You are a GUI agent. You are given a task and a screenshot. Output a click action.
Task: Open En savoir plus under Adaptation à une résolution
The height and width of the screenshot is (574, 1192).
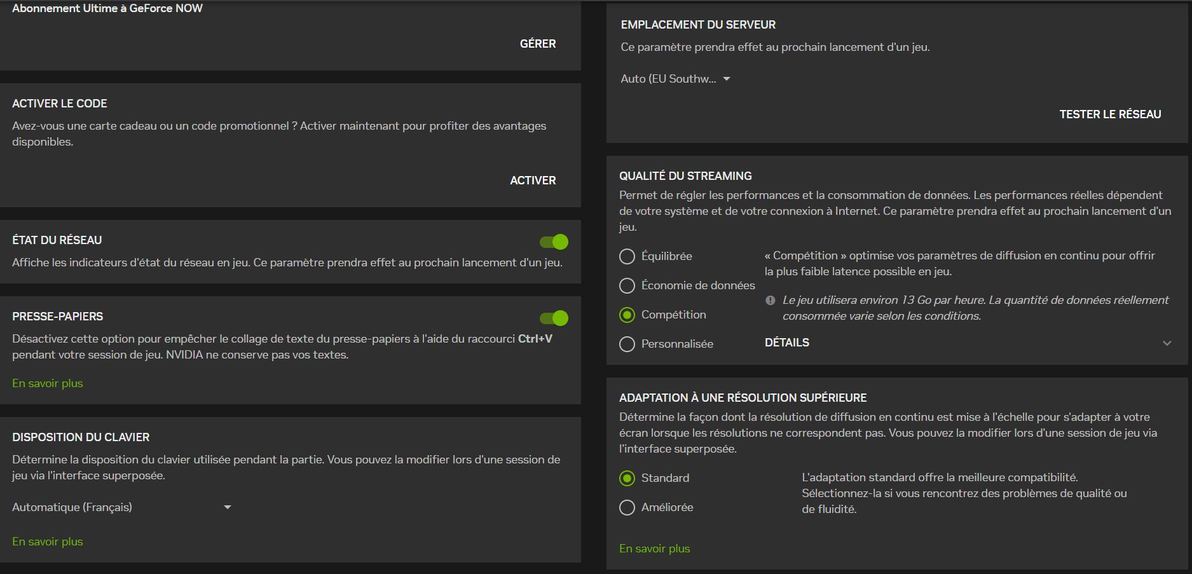(x=655, y=549)
